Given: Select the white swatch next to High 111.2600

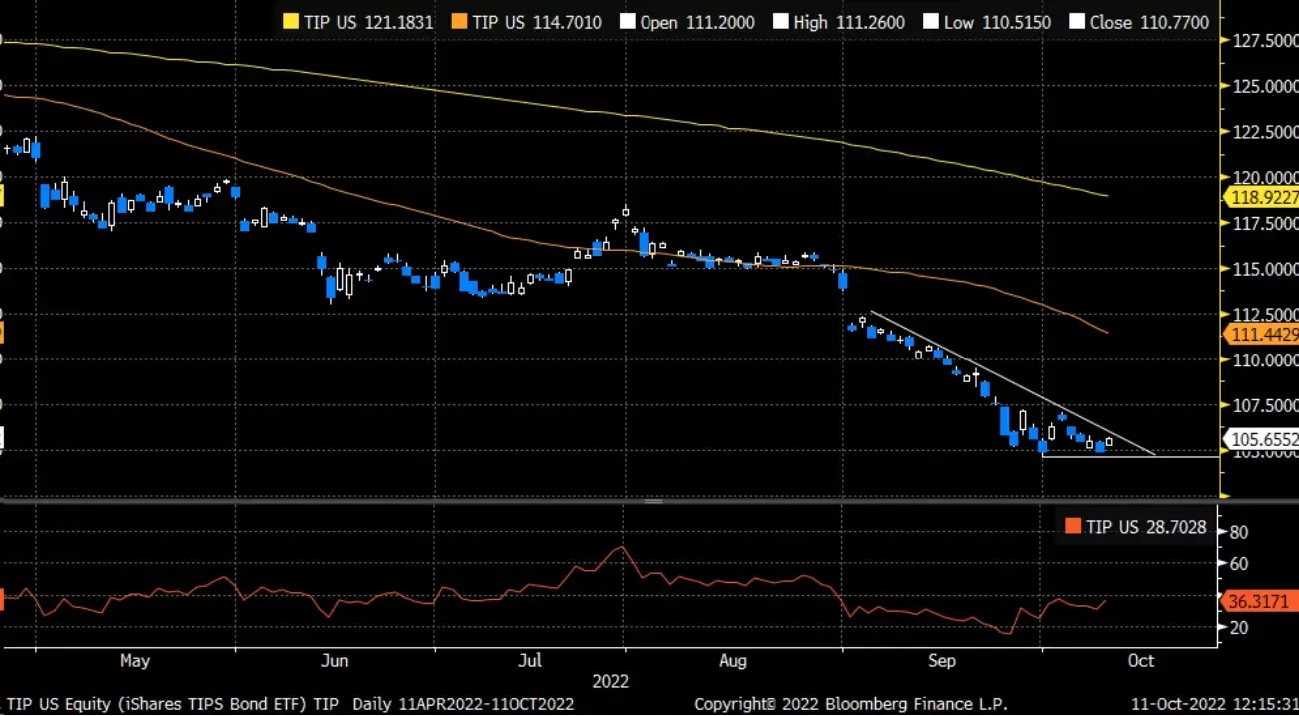Looking at the screenshot, I should click(x=780, y=22).
